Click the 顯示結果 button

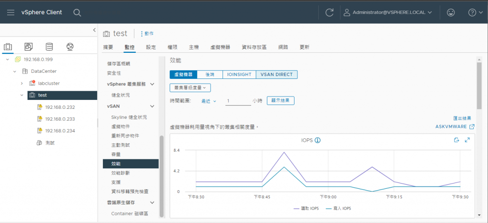pyautogui.click(x=280, y=101)
